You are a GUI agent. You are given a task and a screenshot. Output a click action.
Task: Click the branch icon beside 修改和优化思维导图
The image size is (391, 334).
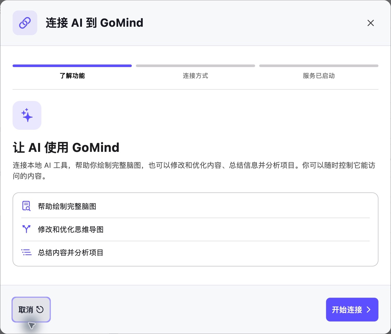[x=26, y=229]
